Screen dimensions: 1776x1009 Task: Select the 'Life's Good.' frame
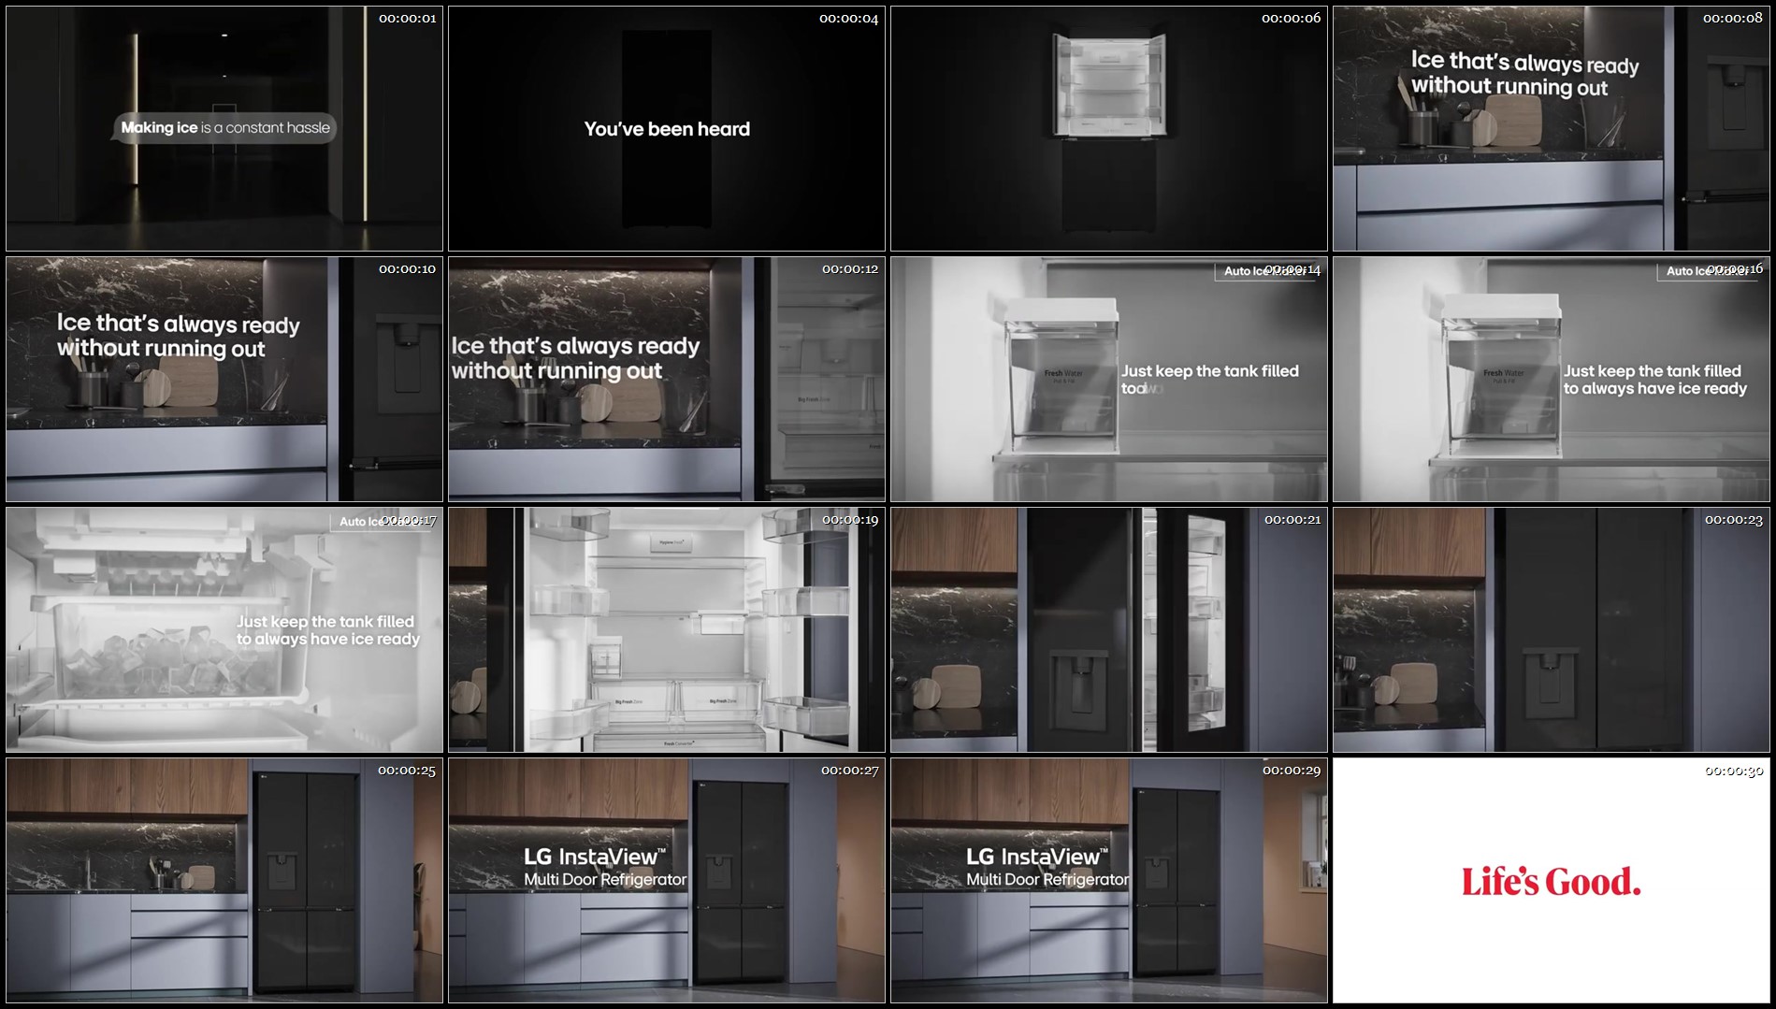tap(1552, 881)
